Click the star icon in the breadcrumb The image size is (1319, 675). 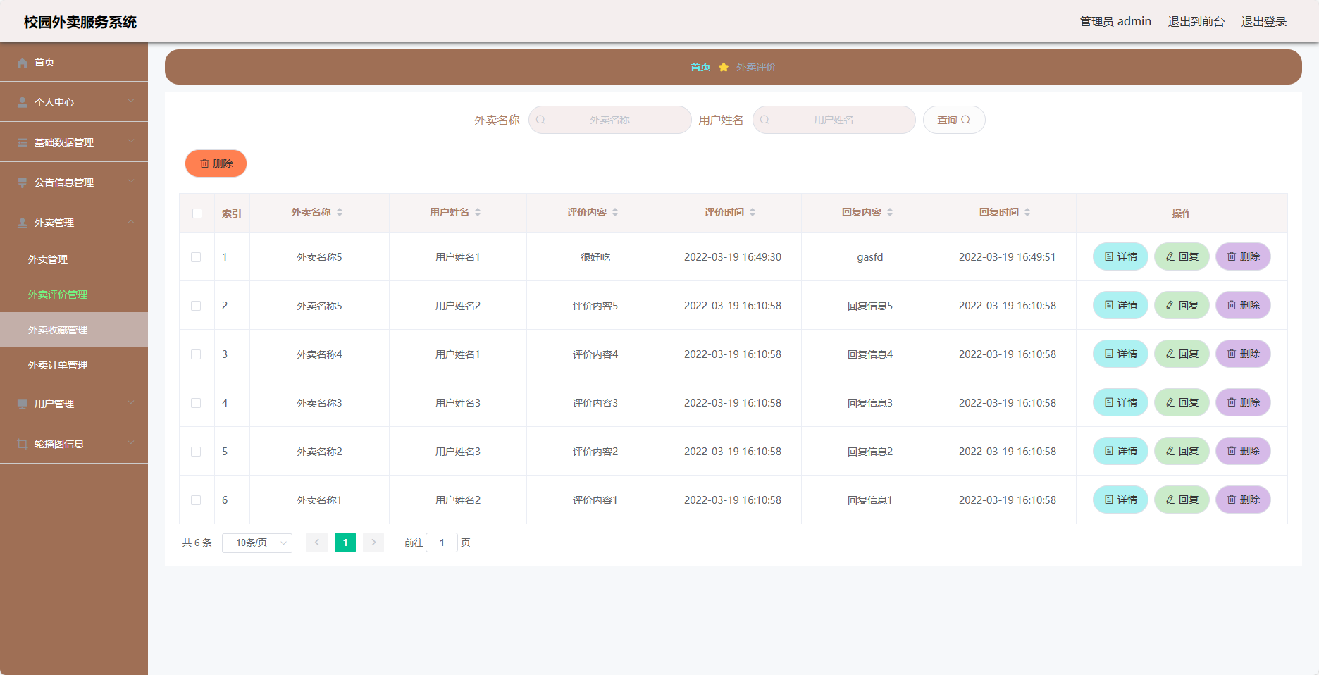[724, 68]
